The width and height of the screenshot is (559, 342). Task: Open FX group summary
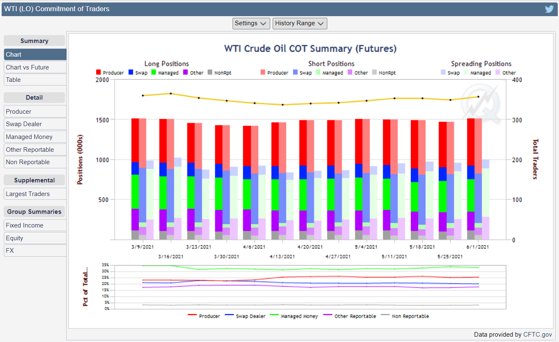pyautogui.click(x=35, y=251)
